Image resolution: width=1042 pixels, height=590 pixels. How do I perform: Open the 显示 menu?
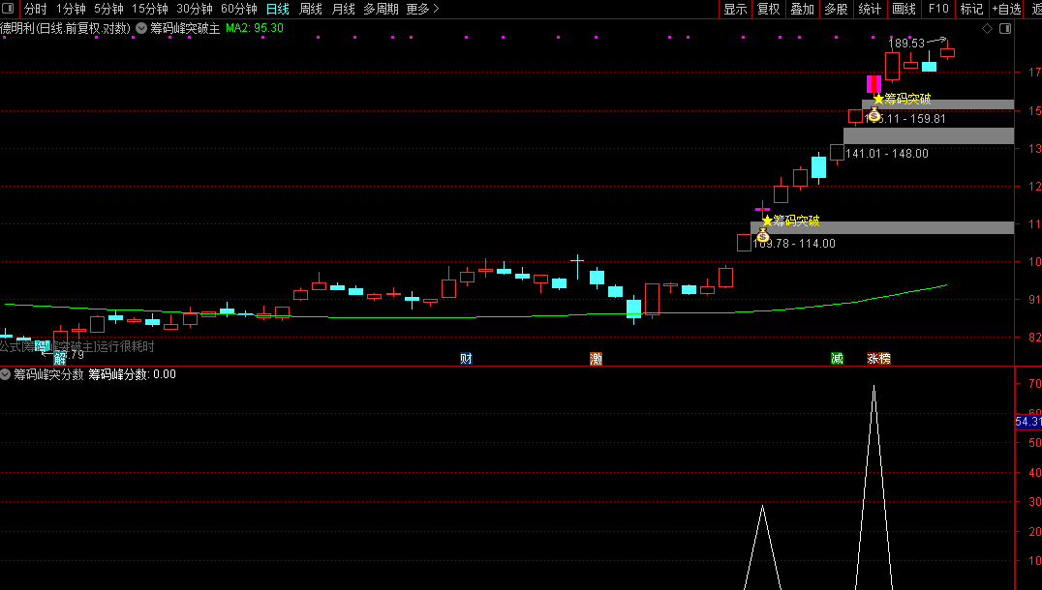(736, 9)
